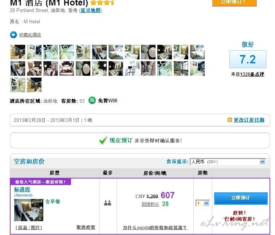Open the first thumbnail in third photo row
The height and width of the screenshot is (235, 275).
pos(18,85)
